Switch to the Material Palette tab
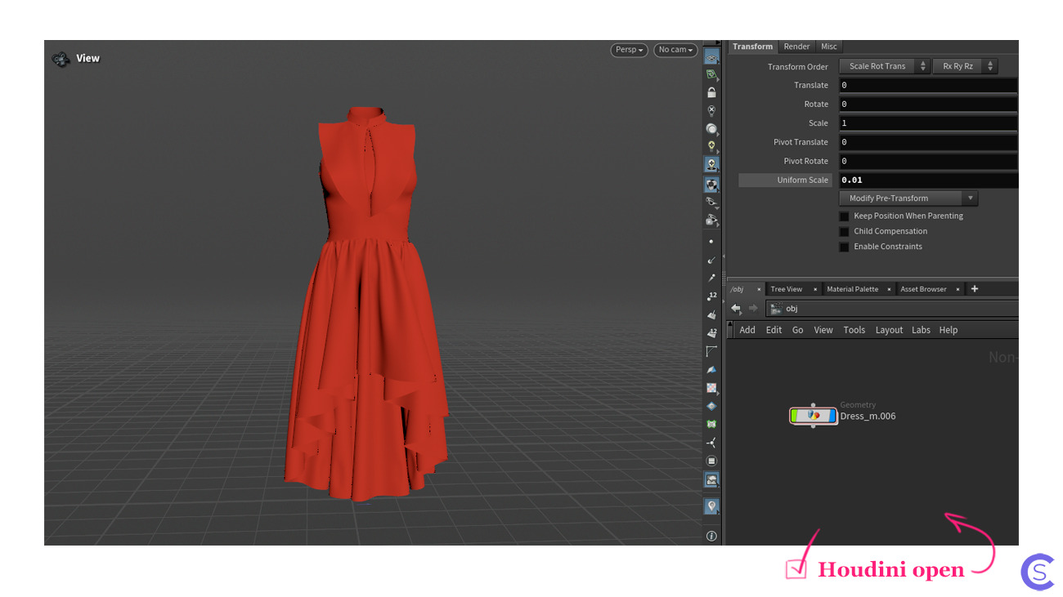The image size is (1063, 597). 852,289
